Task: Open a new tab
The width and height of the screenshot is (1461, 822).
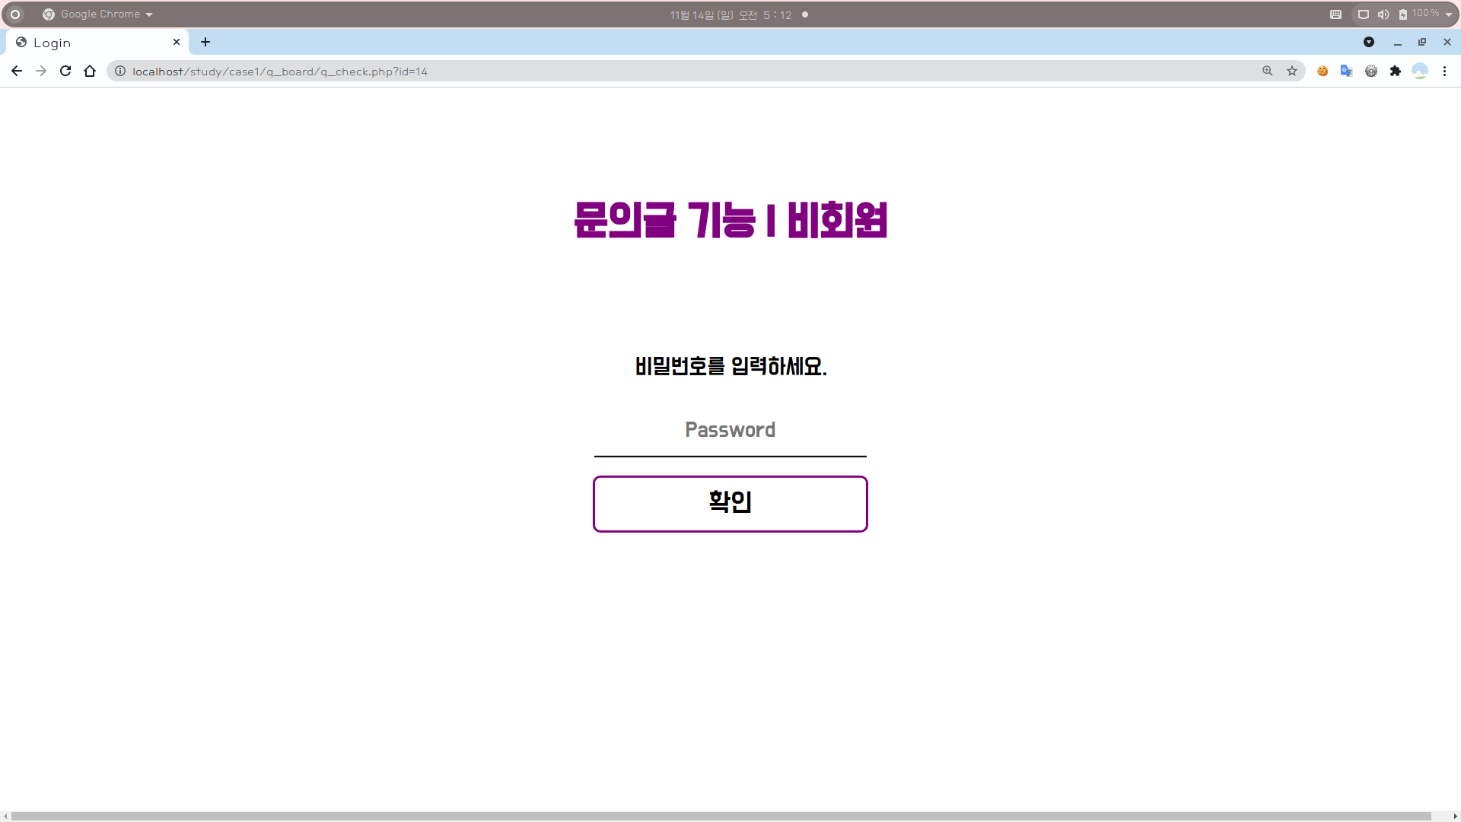Action: tap(205, 42)
